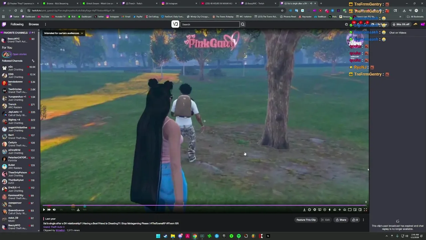426x240 pixels.
Task: Reload the page with refresh icon
Action: [16, 10]
